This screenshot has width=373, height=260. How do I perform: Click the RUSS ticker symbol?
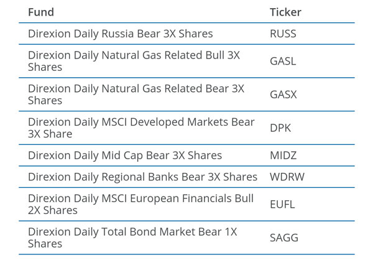pyautogui.click(x=283, y=34)
